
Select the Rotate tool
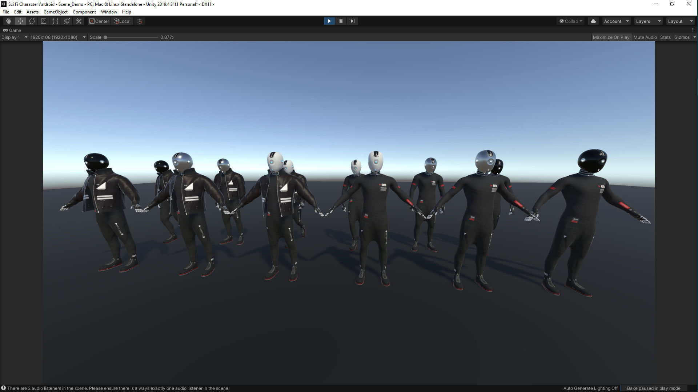pos(32,21)
